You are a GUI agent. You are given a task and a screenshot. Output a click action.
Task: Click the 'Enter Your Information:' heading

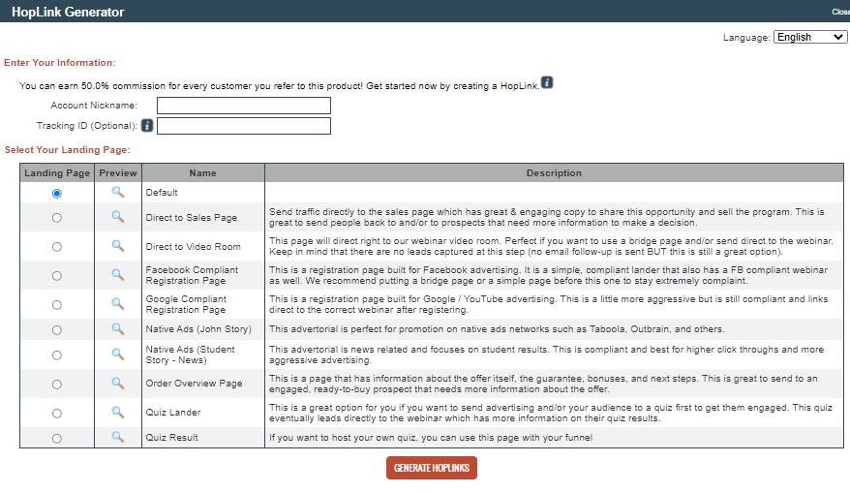[60, 63]
